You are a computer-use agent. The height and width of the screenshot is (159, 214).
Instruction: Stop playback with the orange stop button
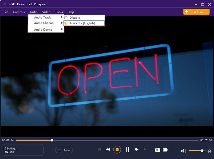coord(117,150)
